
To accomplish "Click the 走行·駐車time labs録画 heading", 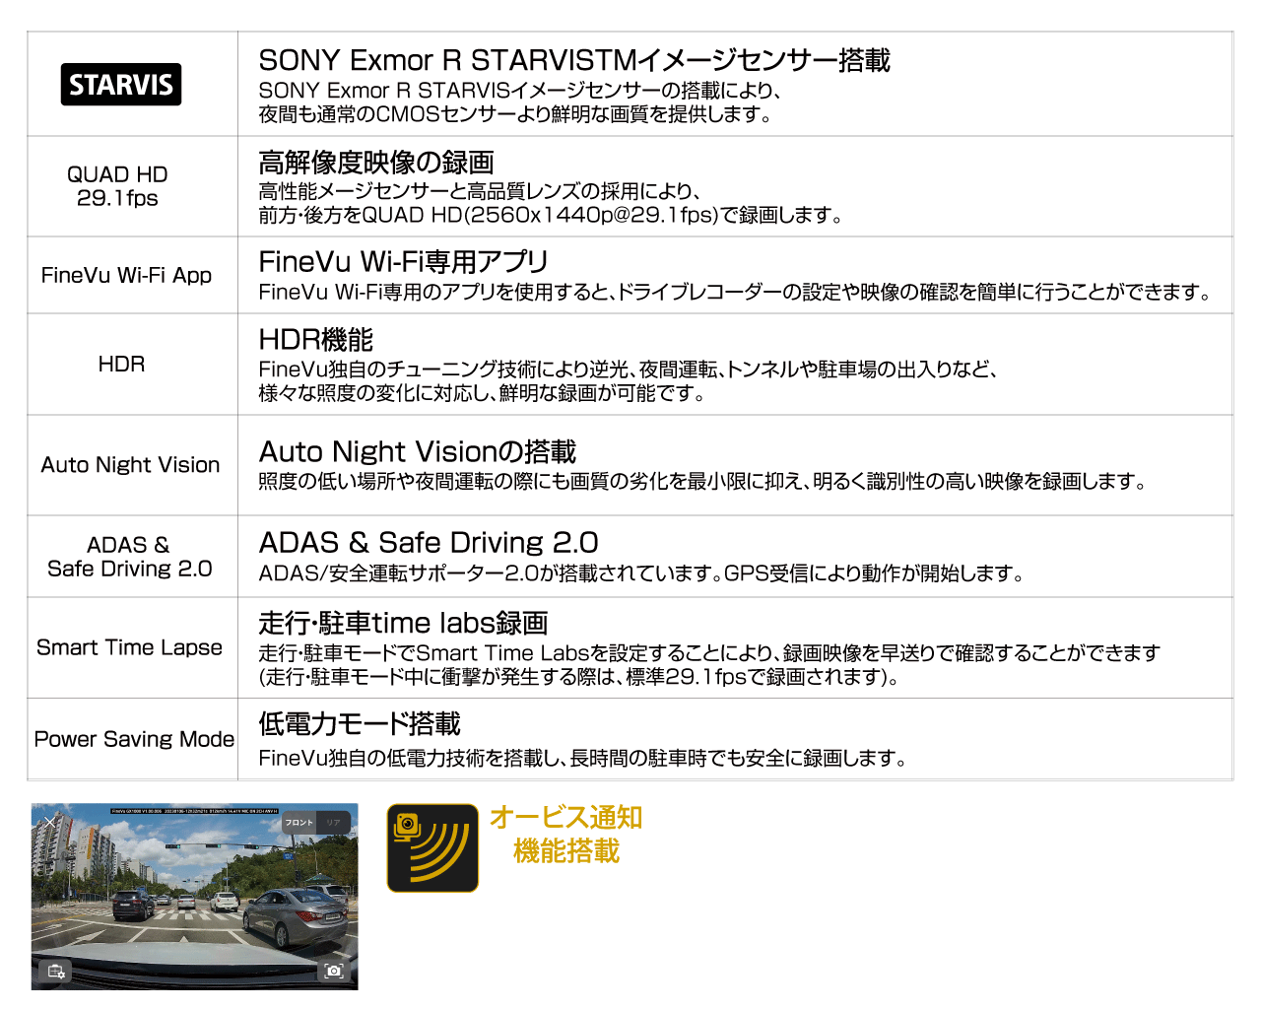I will point(403,623).
